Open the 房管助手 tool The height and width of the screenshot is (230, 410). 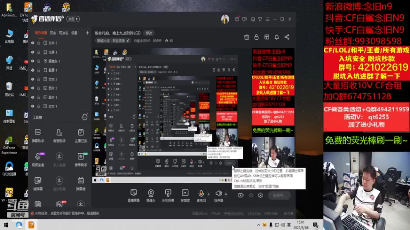tap(59, 135)
